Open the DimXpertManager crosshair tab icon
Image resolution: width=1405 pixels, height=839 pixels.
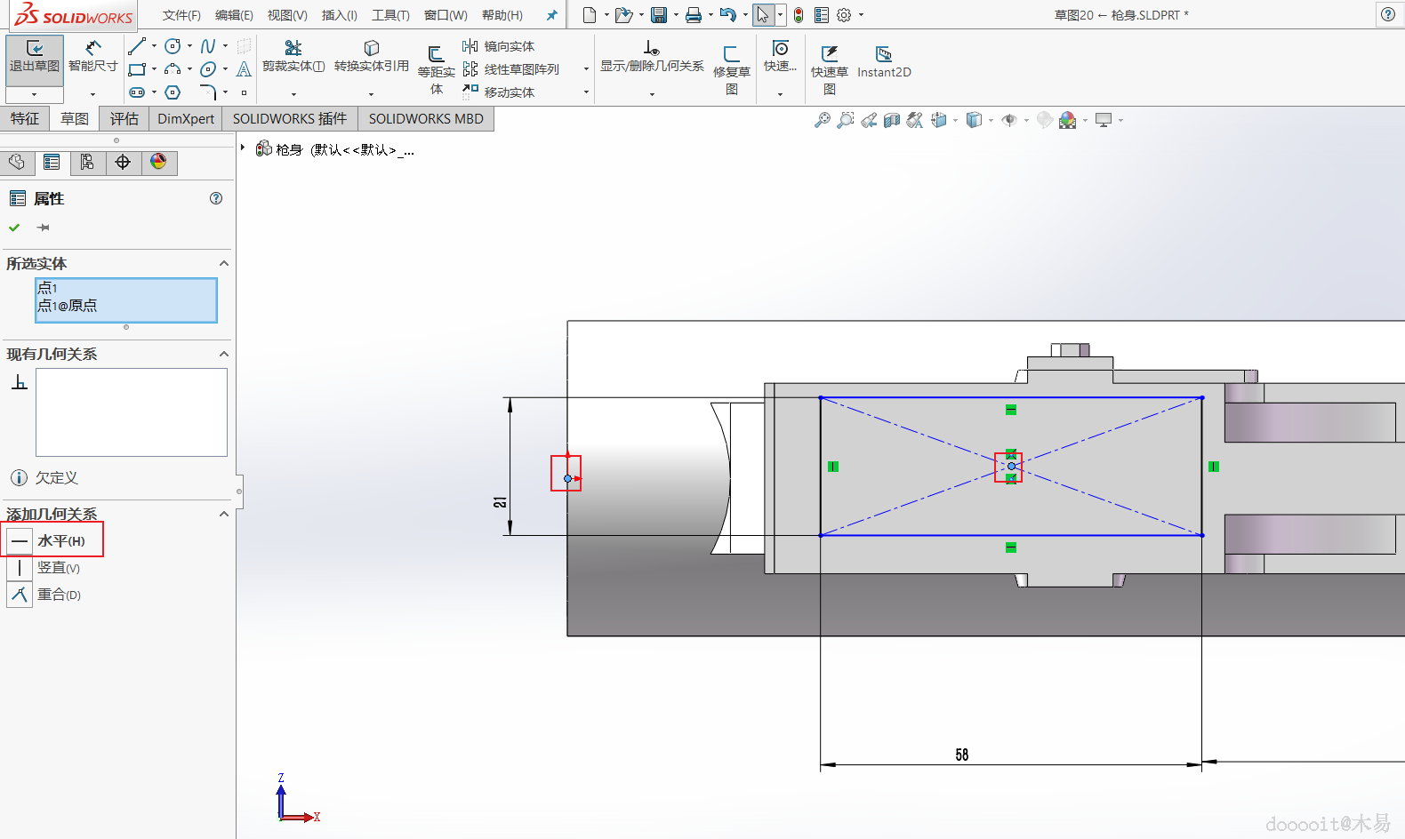point(123,162)
